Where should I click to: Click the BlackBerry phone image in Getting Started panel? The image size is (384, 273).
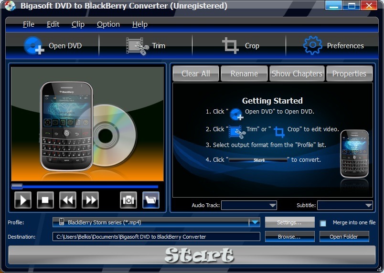point(354,154)
